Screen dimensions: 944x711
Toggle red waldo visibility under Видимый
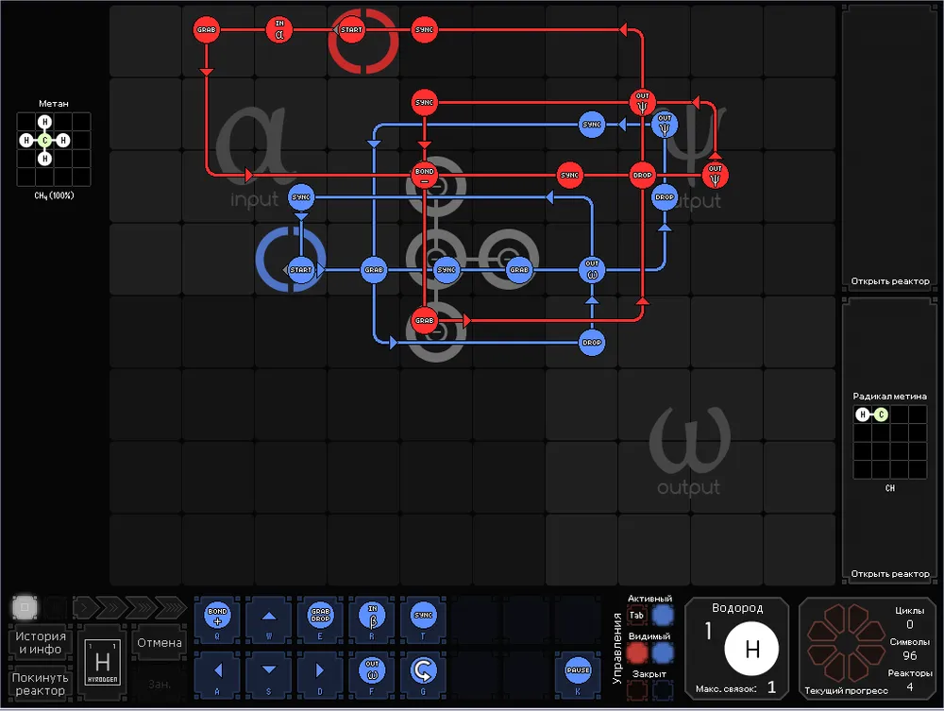pos(637,652)
